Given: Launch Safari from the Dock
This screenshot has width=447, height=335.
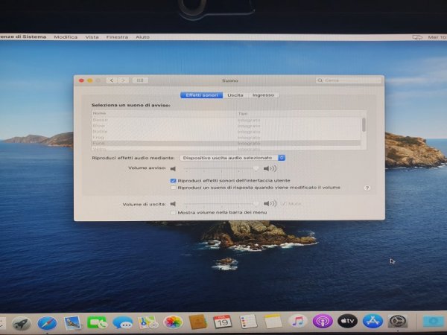Looking at the screenshot, I should [x=47, y=323].
